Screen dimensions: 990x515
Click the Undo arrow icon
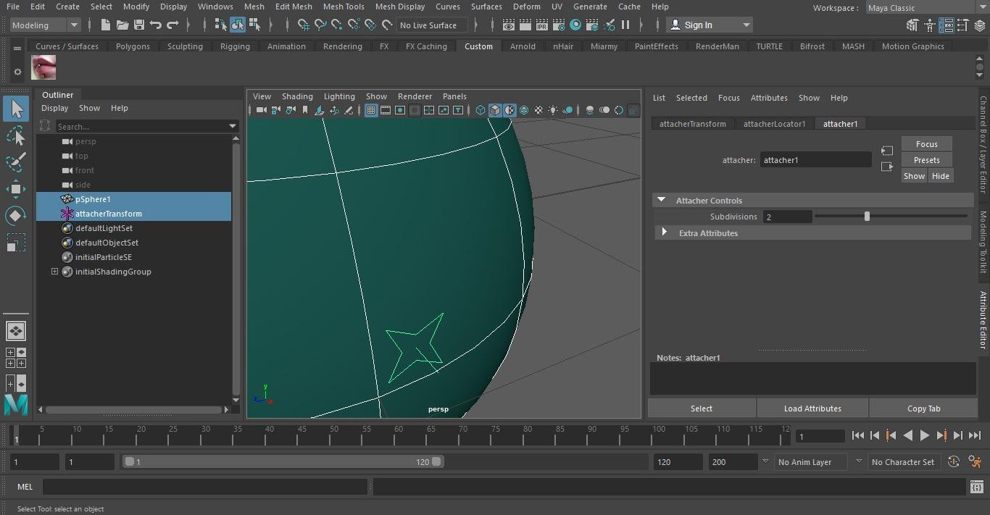coord(155,25)
